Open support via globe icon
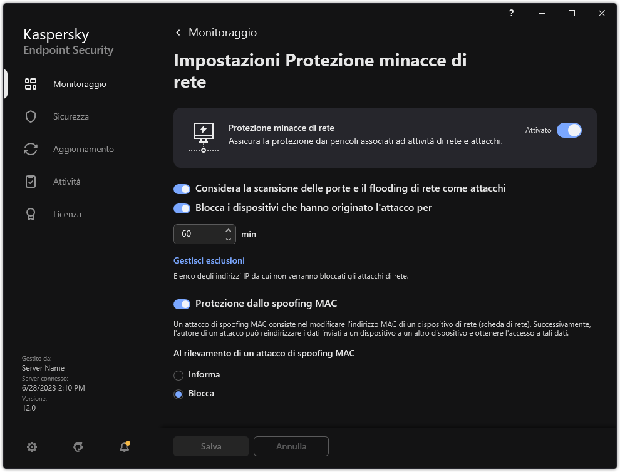620x472 pixels. tap(78, 447)
